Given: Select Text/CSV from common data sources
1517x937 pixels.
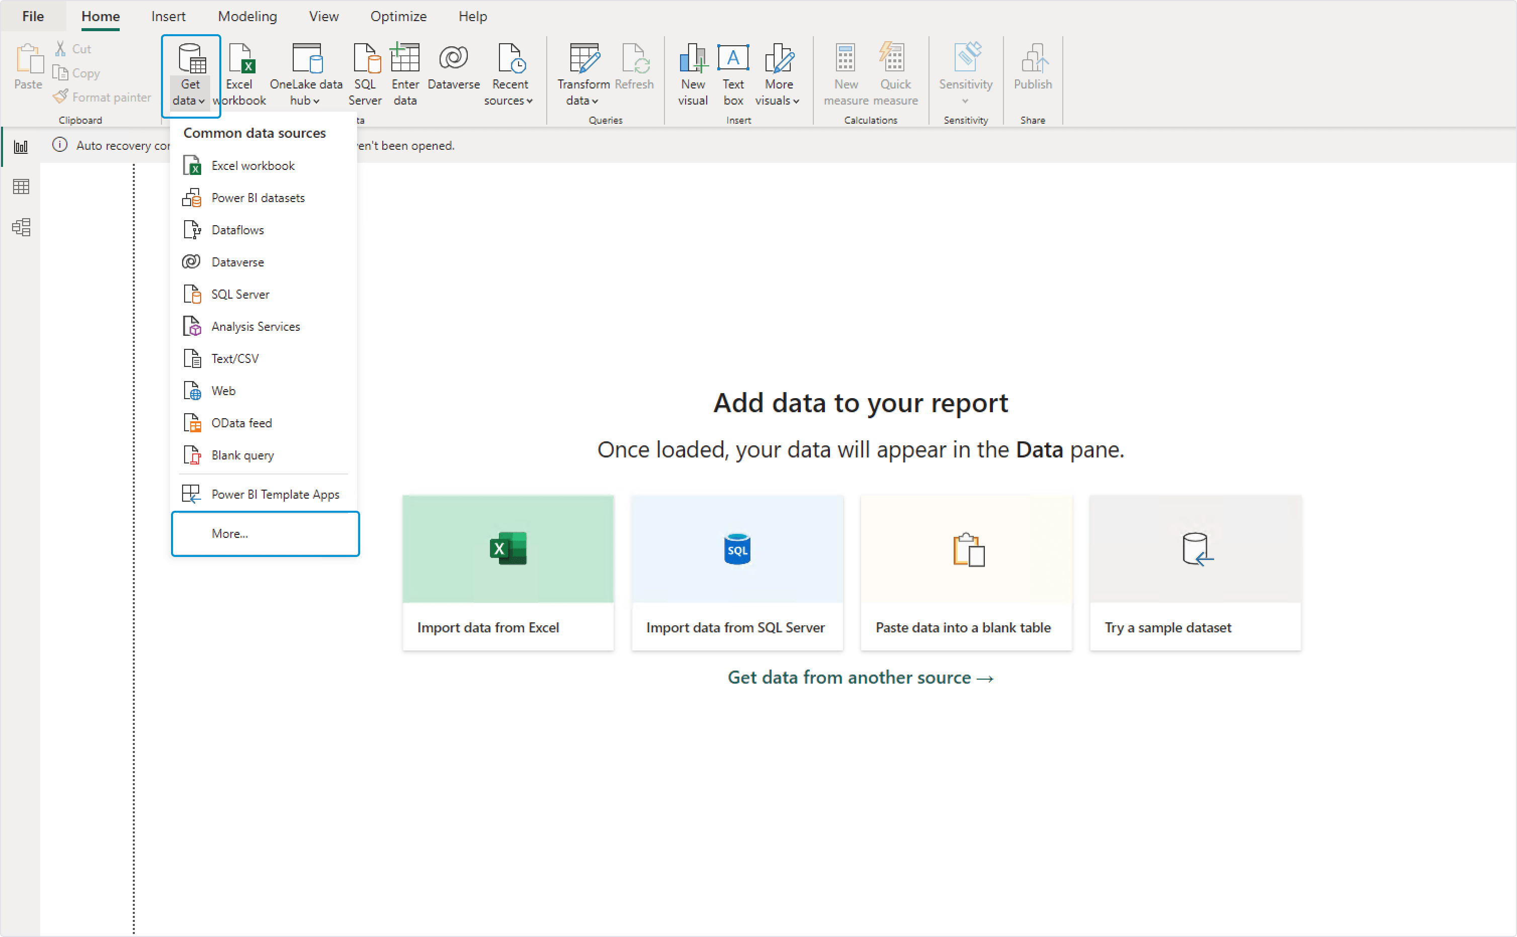Looking at the screenshot, I should 234,358.
